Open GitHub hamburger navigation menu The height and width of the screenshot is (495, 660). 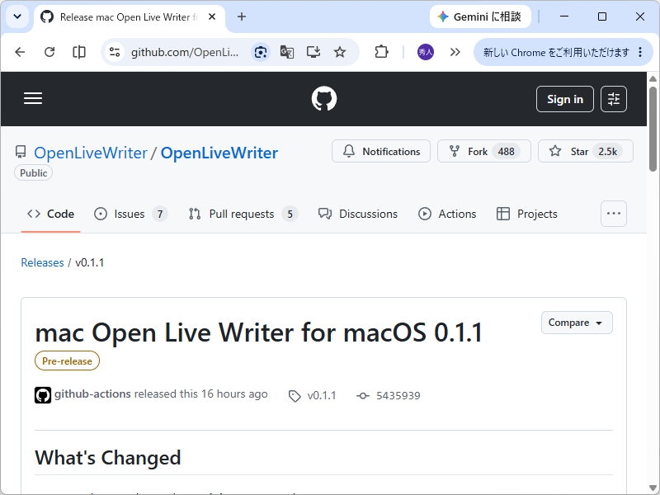pyautogui.click(x=33, y=98)
